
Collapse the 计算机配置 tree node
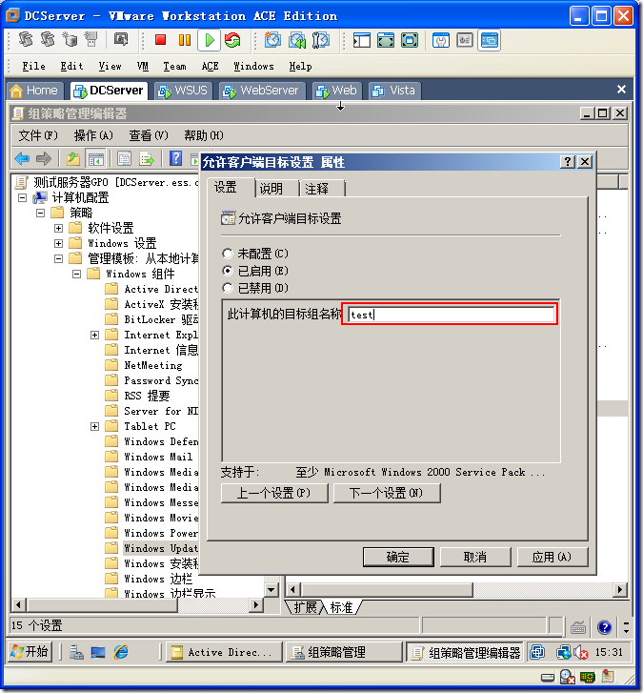pos(22,197)
